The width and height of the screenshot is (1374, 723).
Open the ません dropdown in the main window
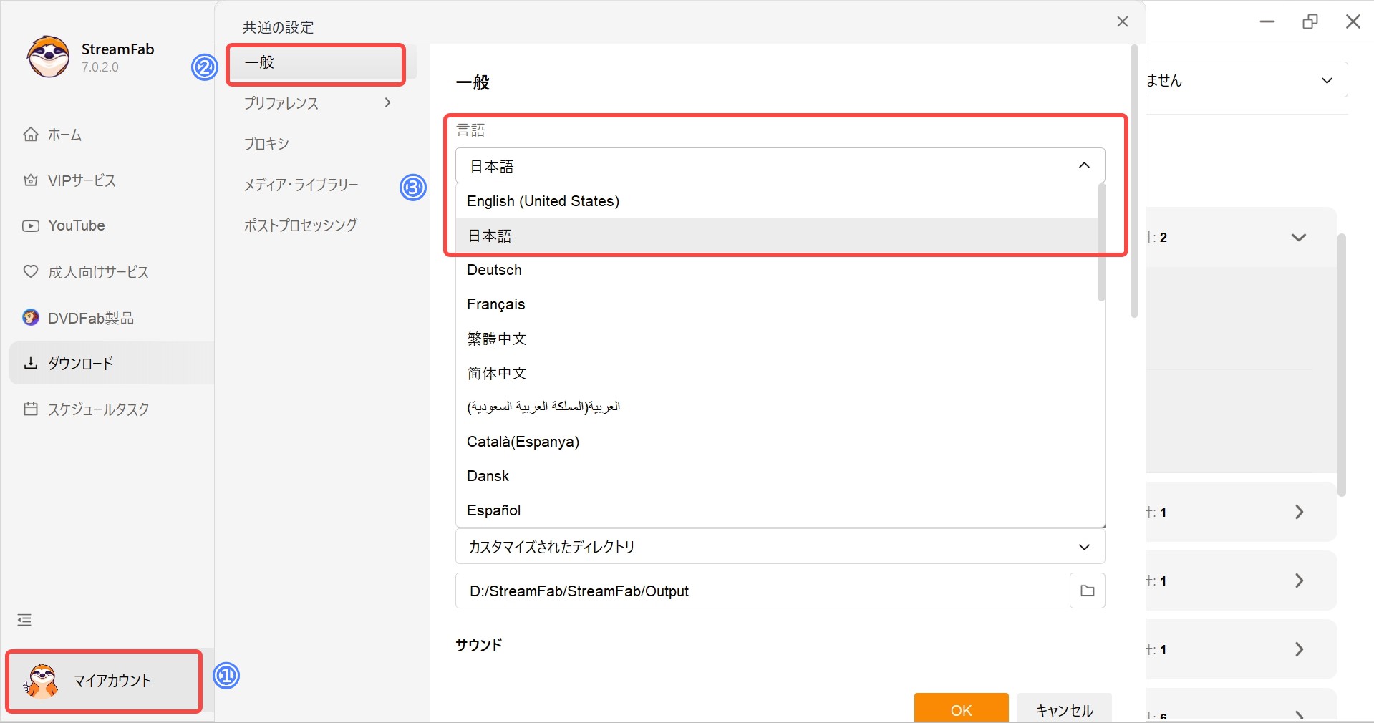pos(1246,79)
